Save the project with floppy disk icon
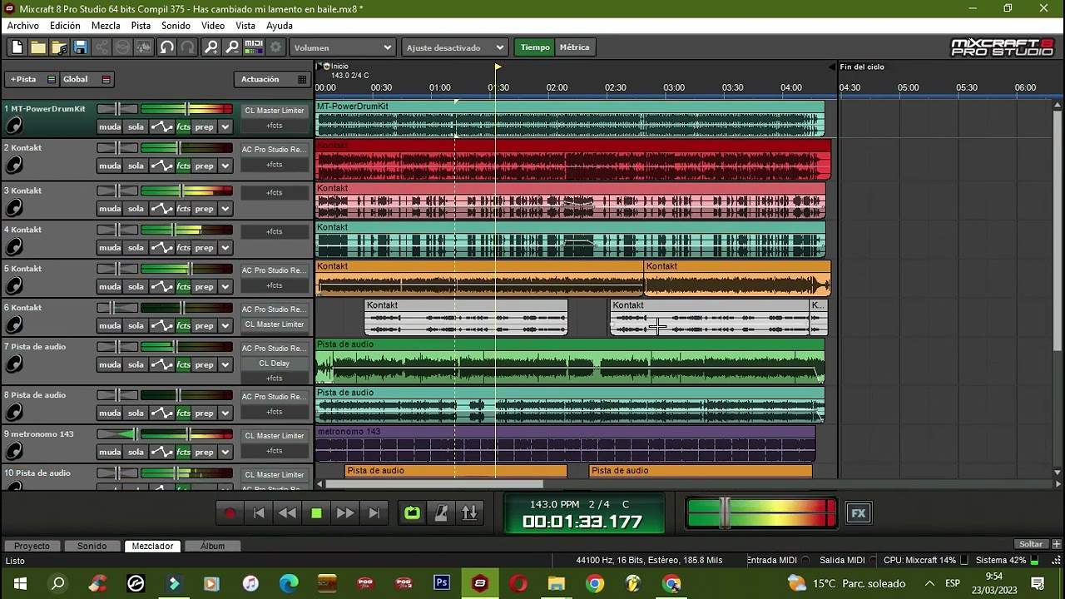 point(81,47)
